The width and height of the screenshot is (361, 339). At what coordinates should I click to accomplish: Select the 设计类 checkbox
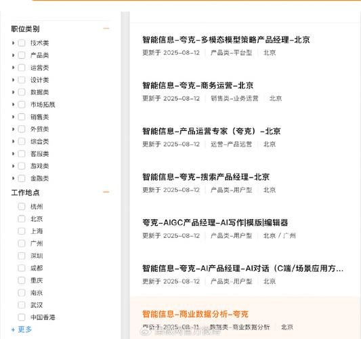pyautogui.click(x=22, y=80)
